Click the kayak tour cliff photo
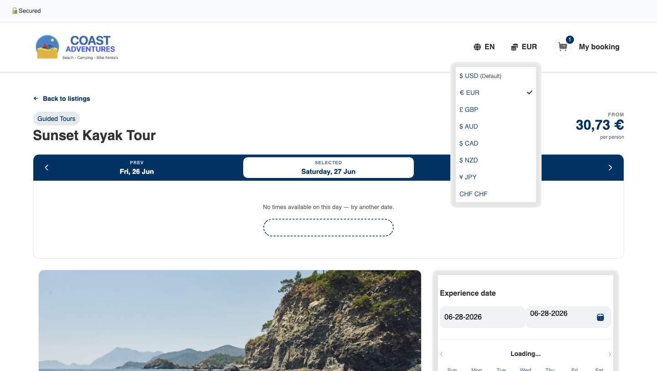 pyautogui.click(x=230, y=320)
